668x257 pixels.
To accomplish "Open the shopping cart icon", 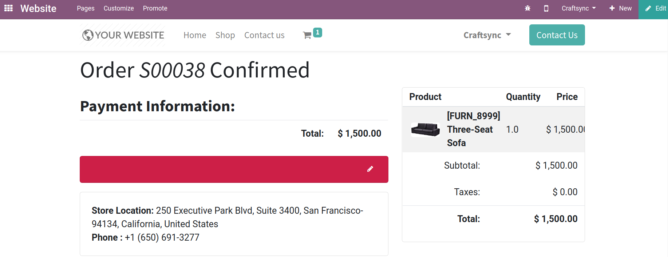I will tap(307, 35).
